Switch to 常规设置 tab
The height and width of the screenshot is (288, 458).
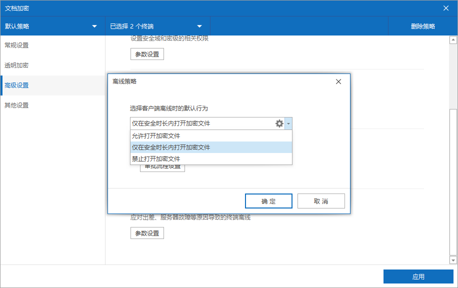(52, 45)
